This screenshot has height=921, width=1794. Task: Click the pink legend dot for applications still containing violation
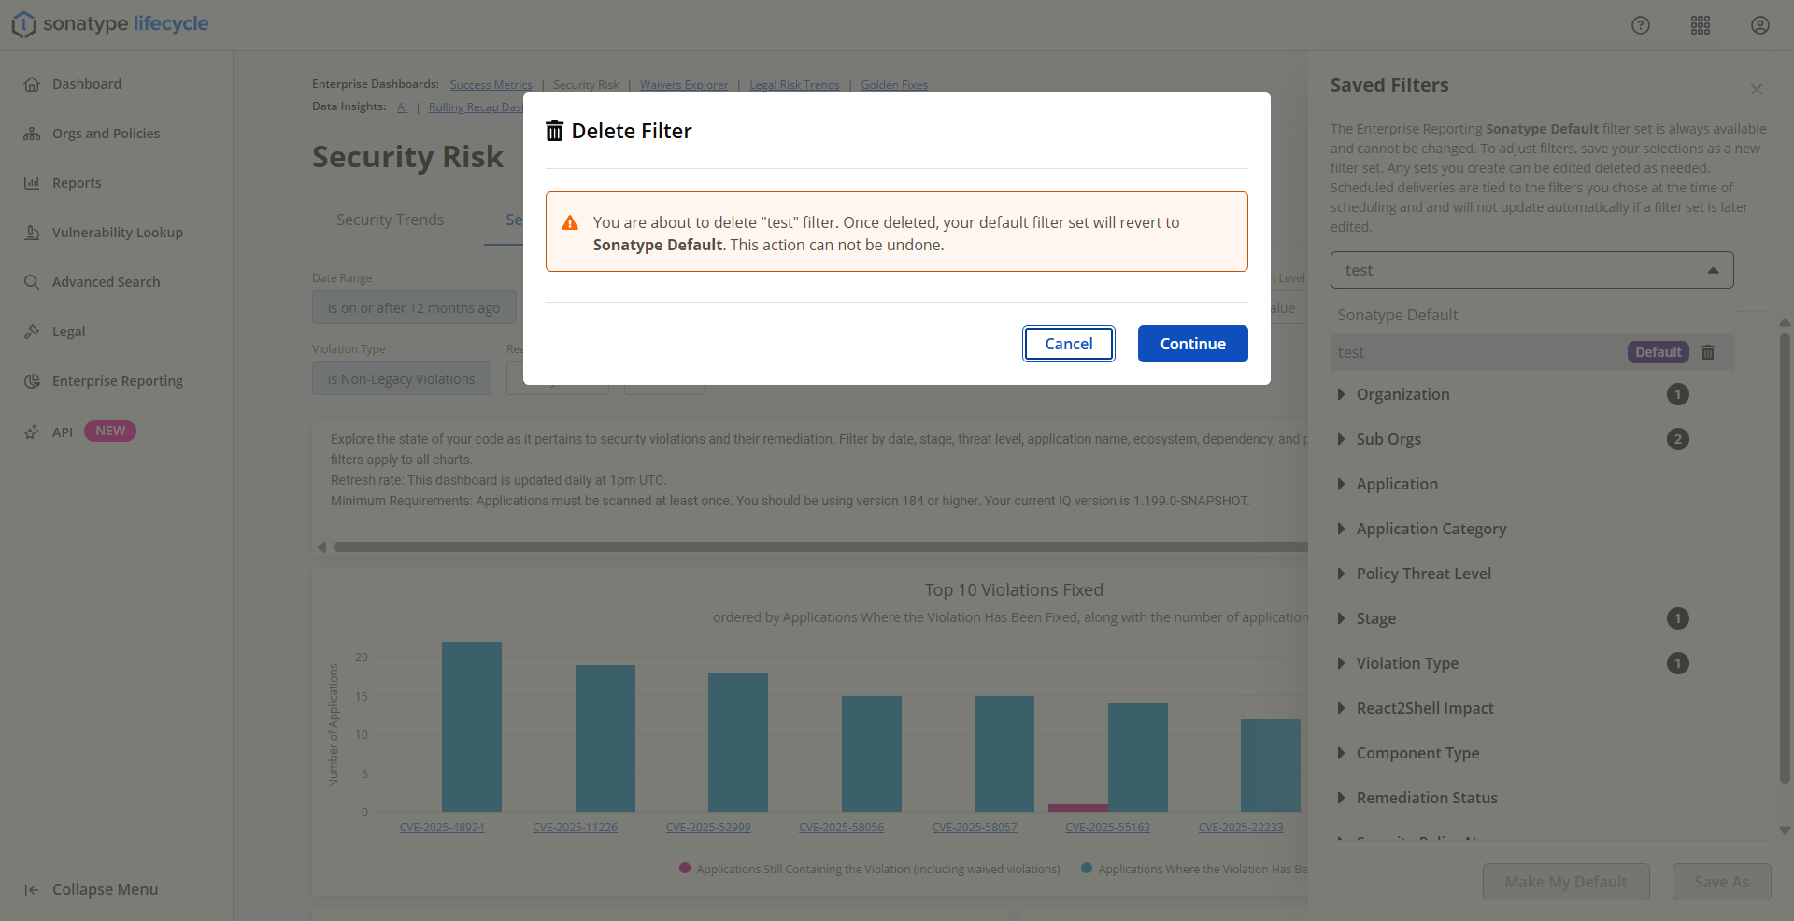[x=685, y=869]
